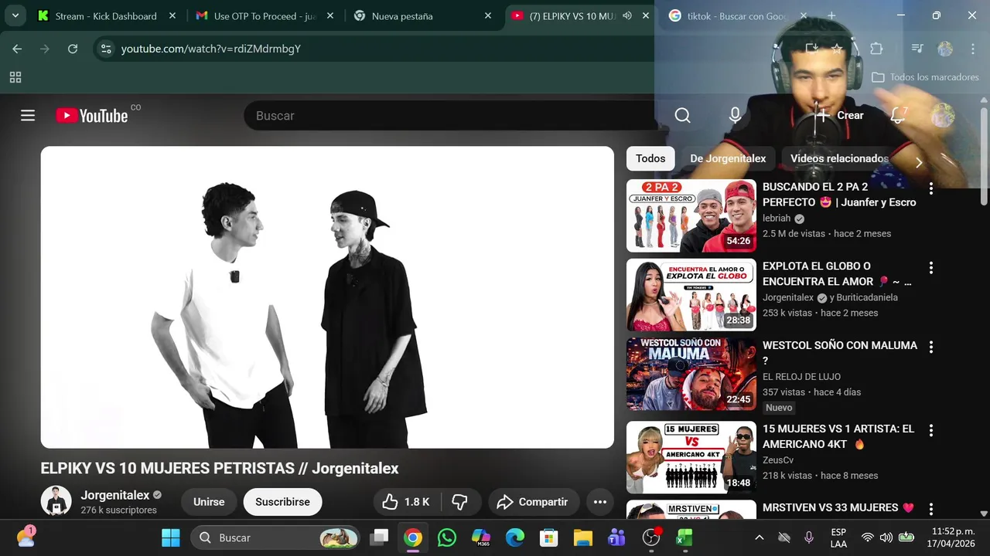
Task: Switch to Stream - Kick Dashboard tab
Action: (107, 15)
